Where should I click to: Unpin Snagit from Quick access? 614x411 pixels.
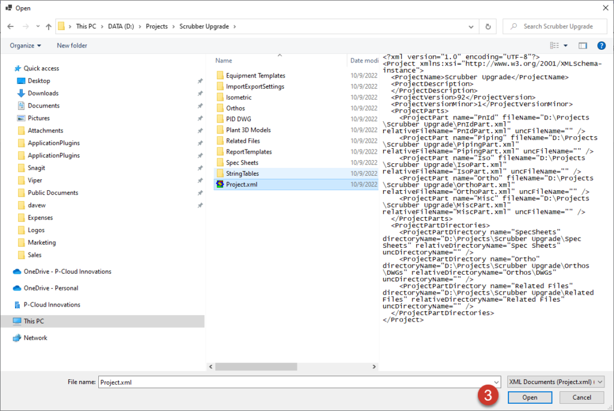pos(200,167)
